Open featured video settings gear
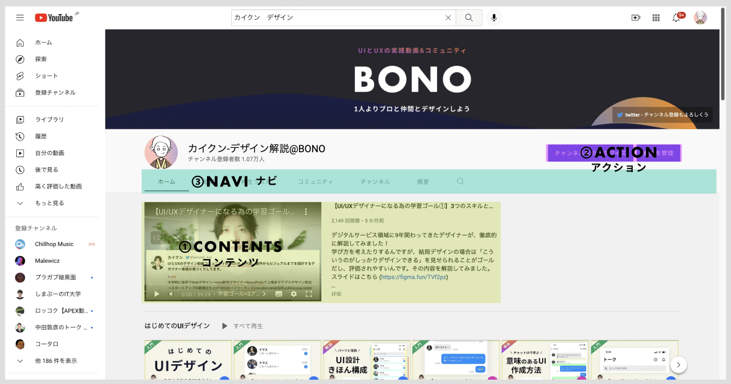 pyautogui.click(x=293, y=294)
